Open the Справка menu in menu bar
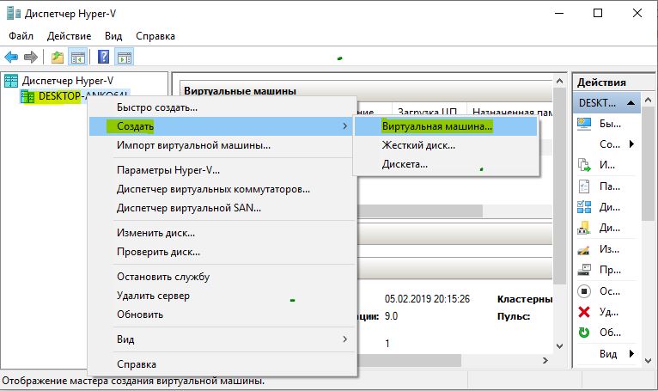The width and height of the screenshot is (658, 391). pos(155,36)
